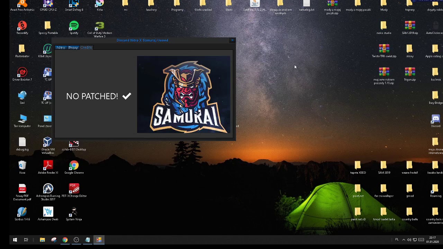Open muj serw nokiem pszczoly archive

click(384, 76)
